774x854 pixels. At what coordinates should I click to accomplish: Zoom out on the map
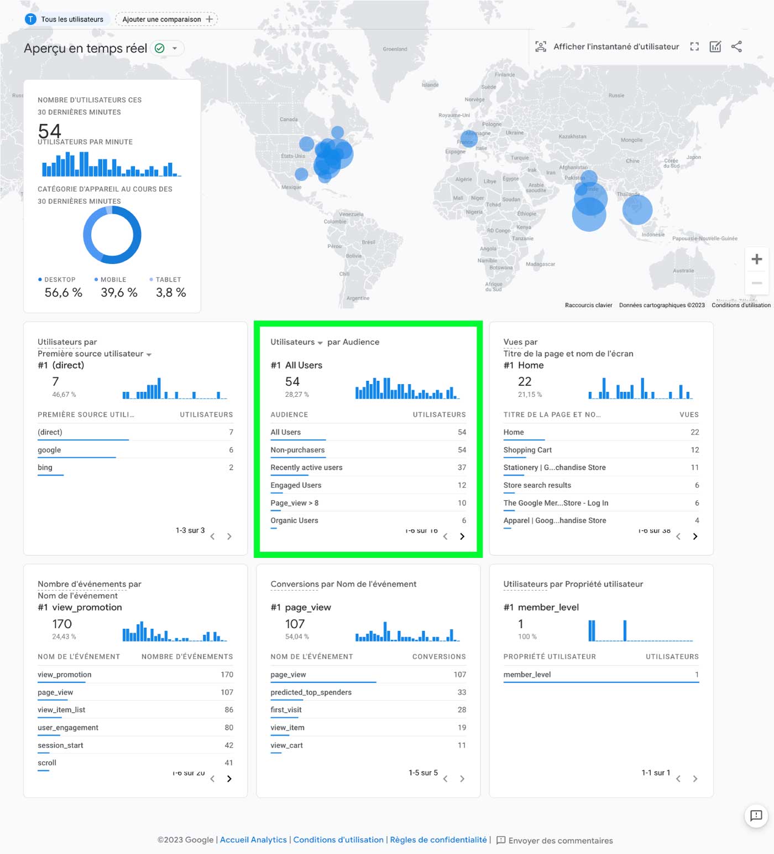click(757, 283)
